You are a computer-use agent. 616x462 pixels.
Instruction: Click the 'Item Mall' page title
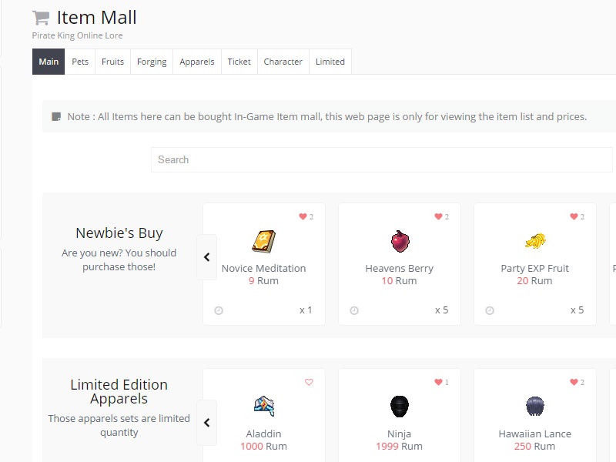[x=97, y=18]
